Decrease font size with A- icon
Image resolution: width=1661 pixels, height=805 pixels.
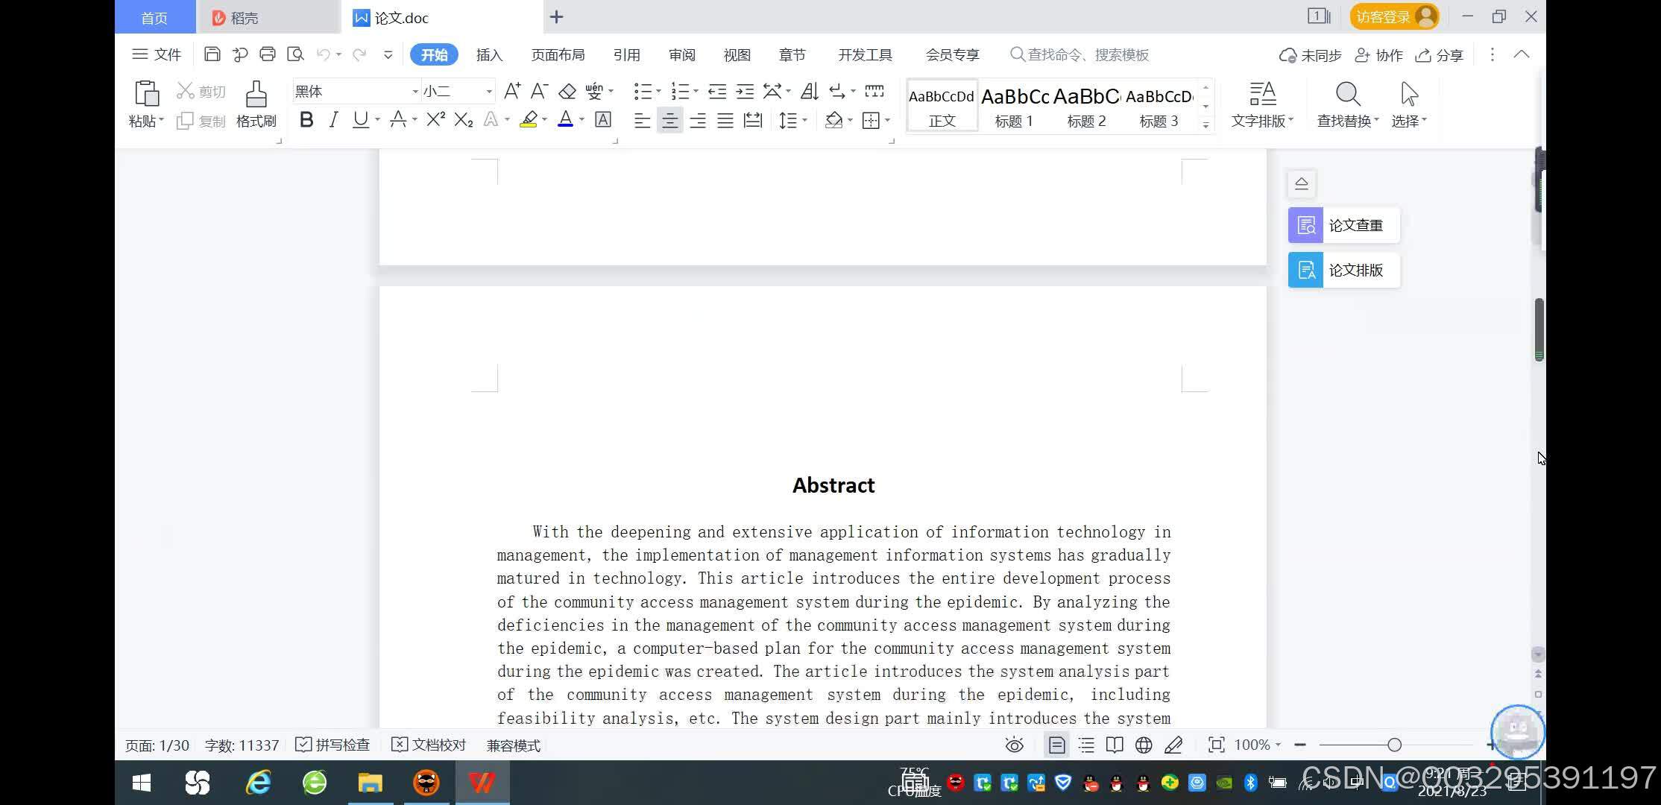pyautogui.click(x=539, y=91)
